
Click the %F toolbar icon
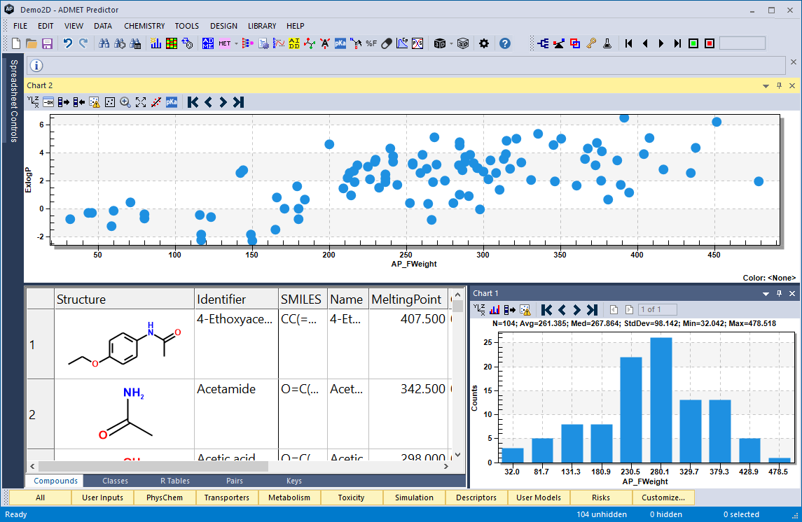pos(371,44)
